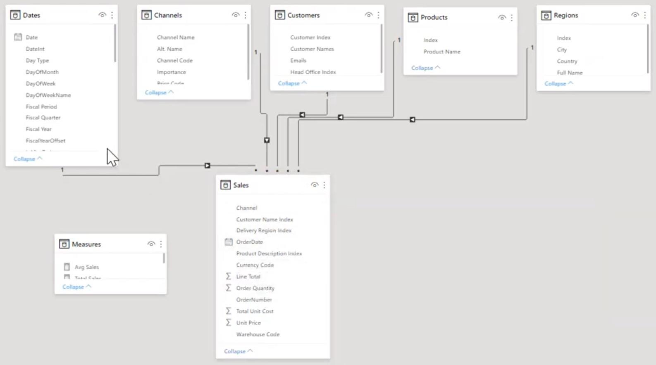Viewport: 656px width, 365px height.
Task: Select Customers-to-Sales relationship arrow
Action: (x=302, y=115)
